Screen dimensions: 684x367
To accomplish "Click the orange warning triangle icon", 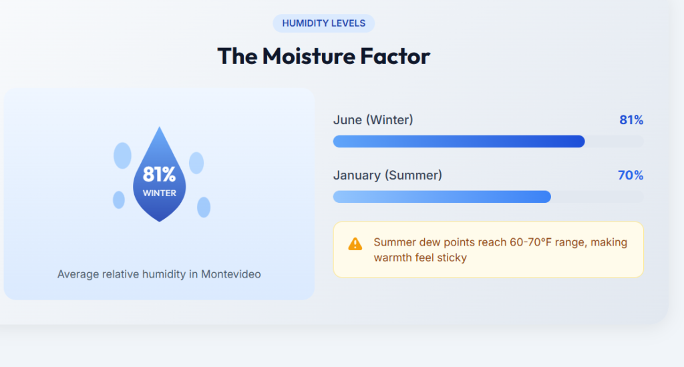I will click(355, 244).
